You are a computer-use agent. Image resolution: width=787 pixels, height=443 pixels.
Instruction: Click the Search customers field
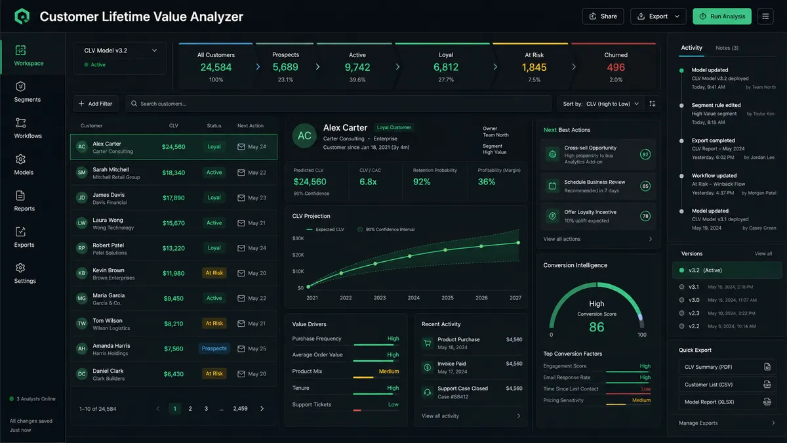338,104
